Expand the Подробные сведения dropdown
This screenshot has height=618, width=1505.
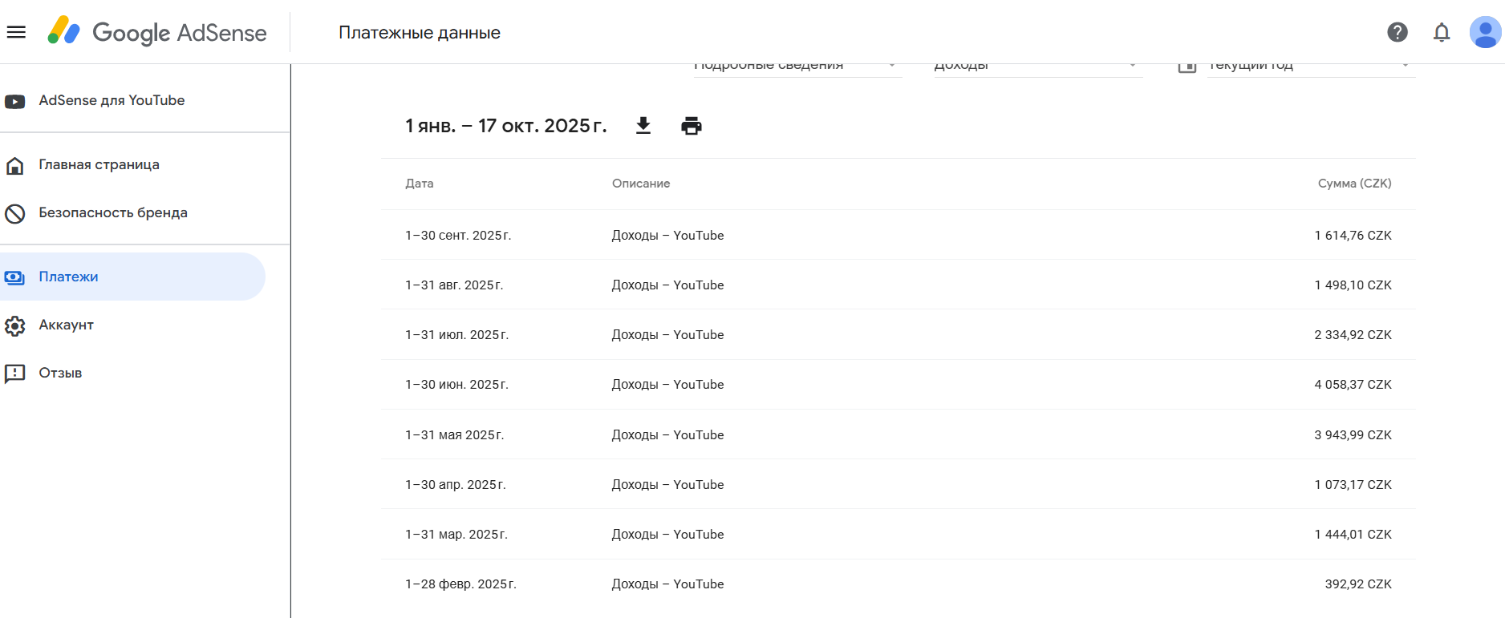coord(797,69)
